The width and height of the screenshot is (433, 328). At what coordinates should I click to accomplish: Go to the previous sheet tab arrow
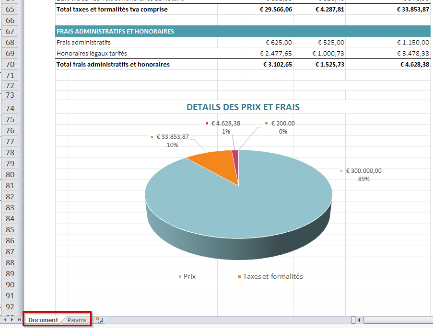click(6, 320)
